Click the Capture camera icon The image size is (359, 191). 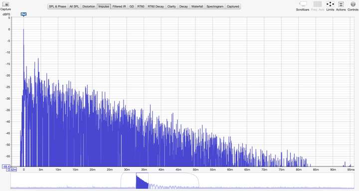click(5, 4)
